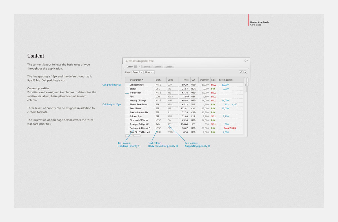
Task: Click the horizontal scrollbar thumb below grid
Action: tap(133, 136)
